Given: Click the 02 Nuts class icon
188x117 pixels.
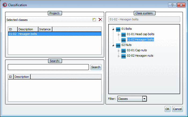Looking at the screenshot, I should coord(118,46).
